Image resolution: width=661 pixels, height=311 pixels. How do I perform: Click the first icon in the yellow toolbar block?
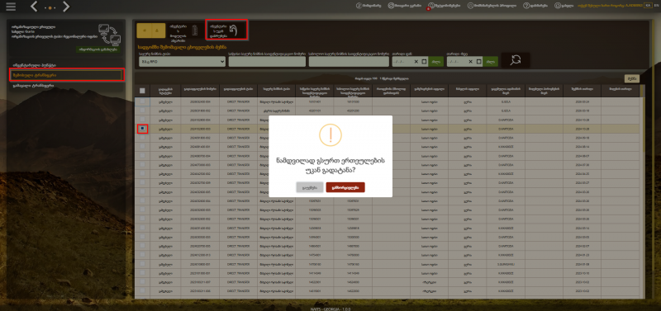[145, 31]
